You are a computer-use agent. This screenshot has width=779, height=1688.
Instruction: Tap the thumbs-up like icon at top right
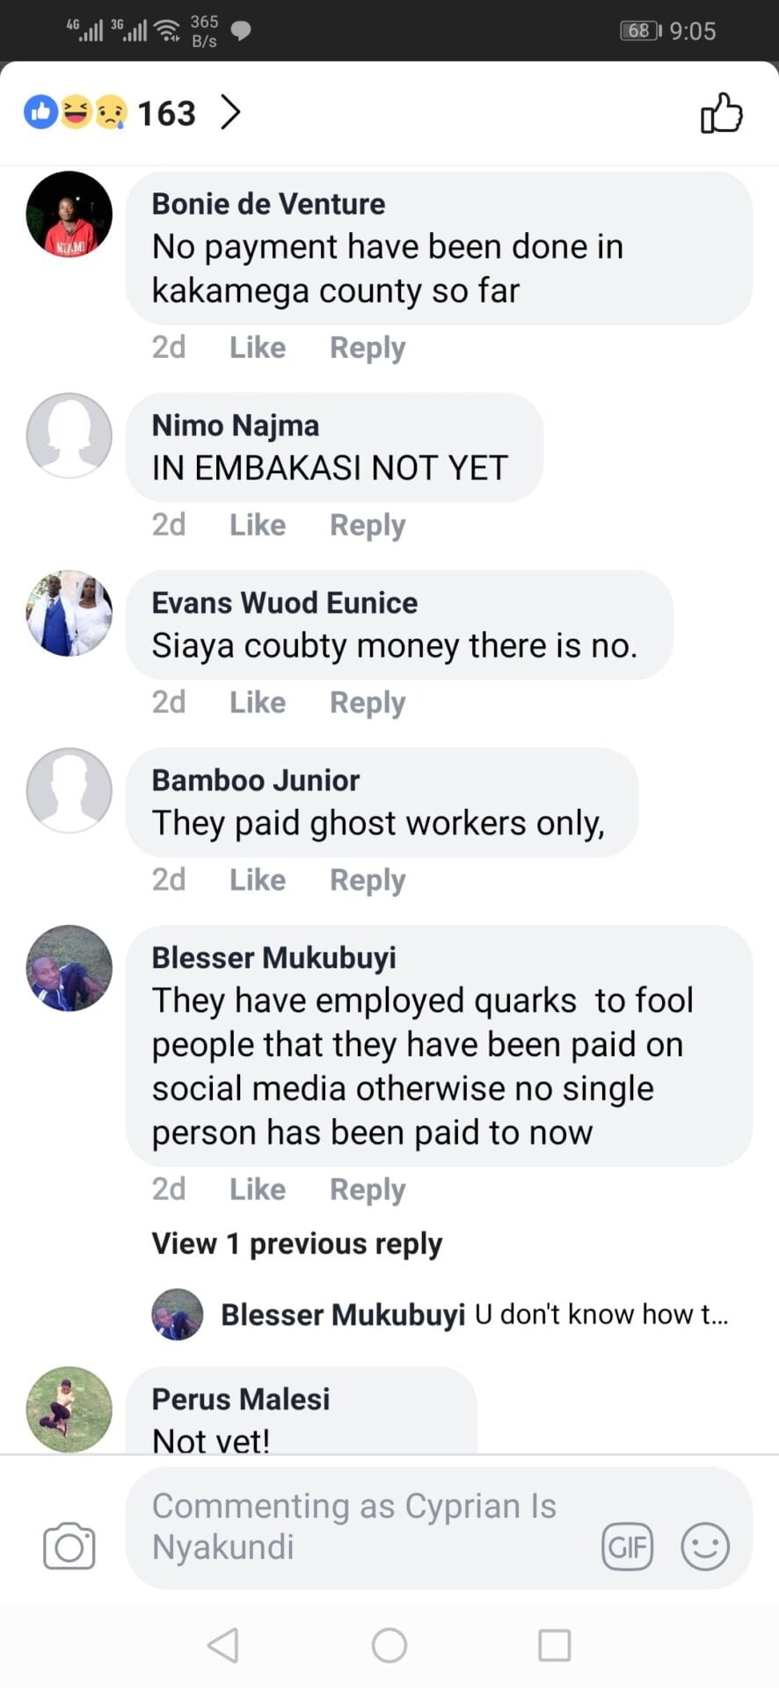click(721, 113)
